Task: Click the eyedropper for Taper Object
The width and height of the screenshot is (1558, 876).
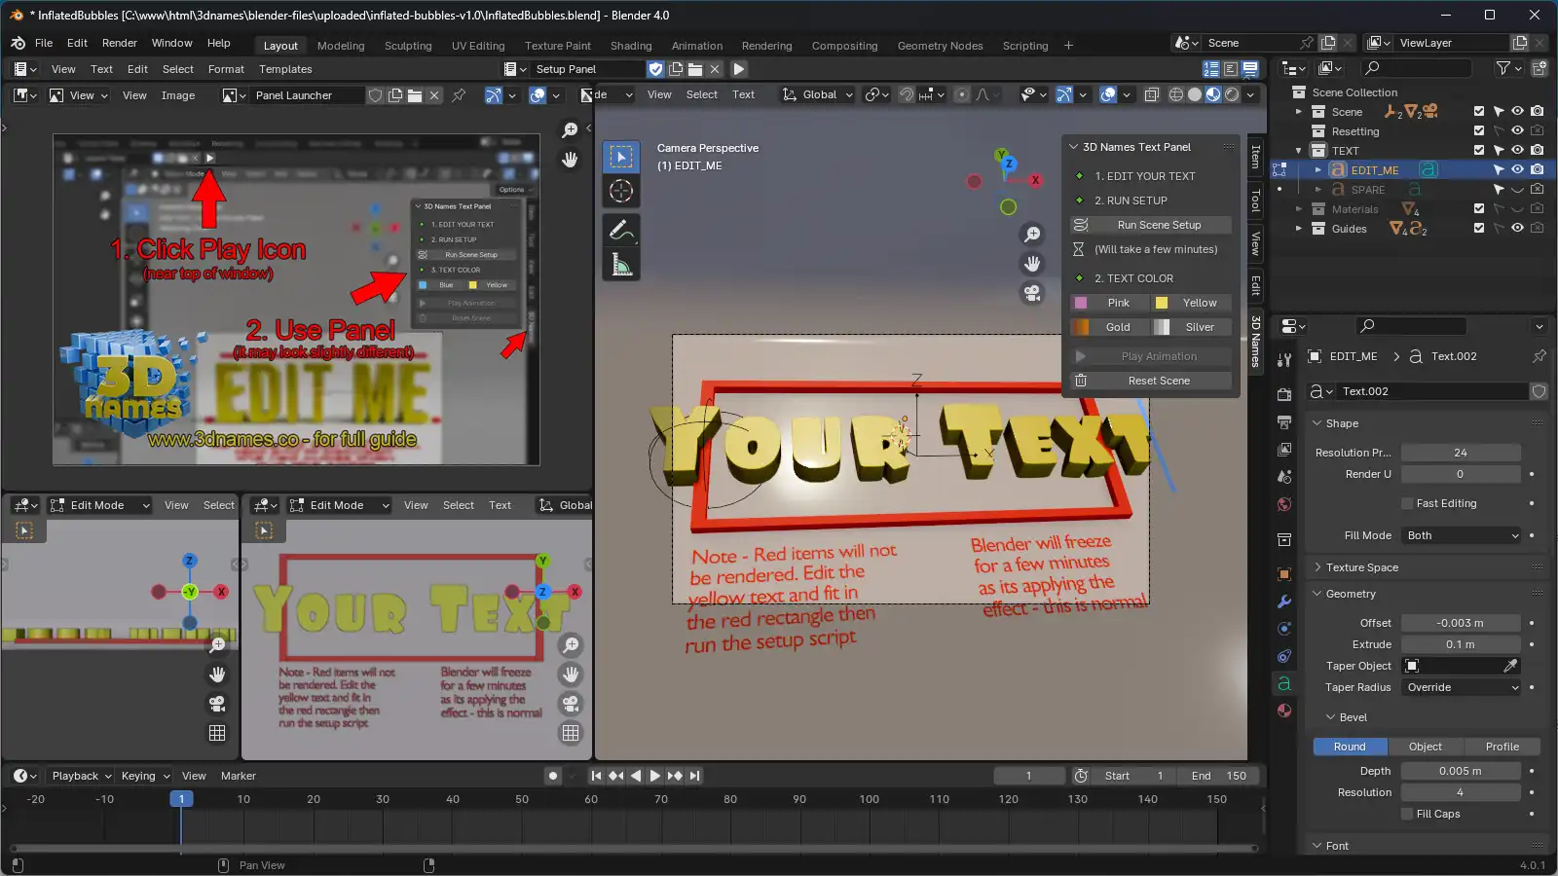Action: [1510, 666]
